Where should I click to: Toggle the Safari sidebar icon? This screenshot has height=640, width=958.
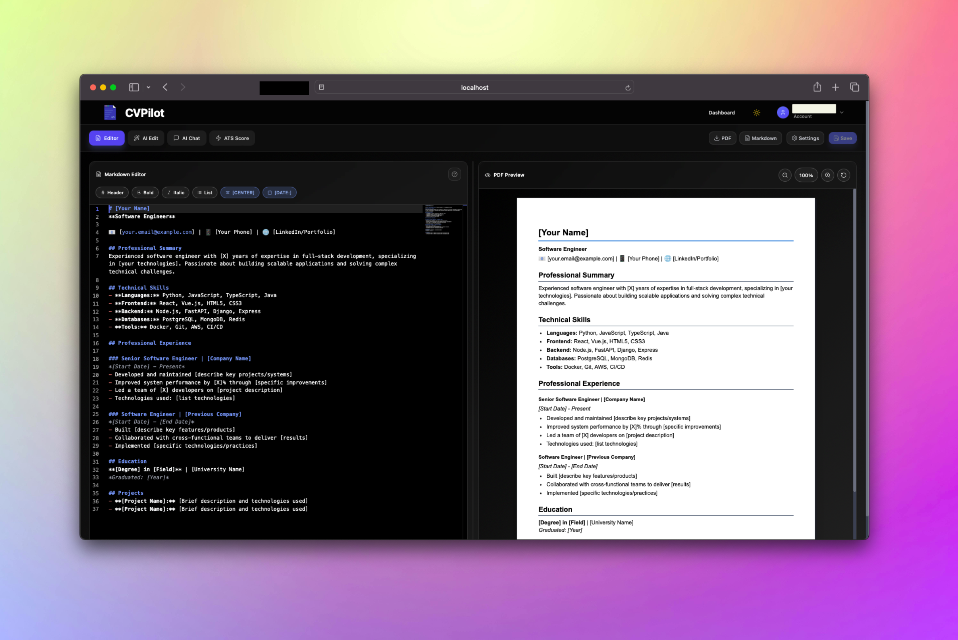134,87
